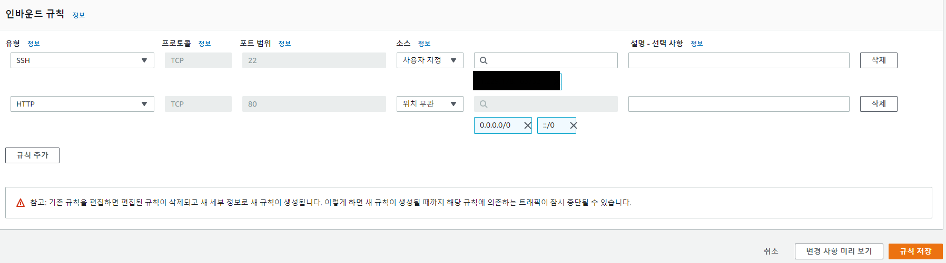Delete the HTTP rule with 삭제
Viewport: 946px width, 263px height.
click(x=879, y=104)
